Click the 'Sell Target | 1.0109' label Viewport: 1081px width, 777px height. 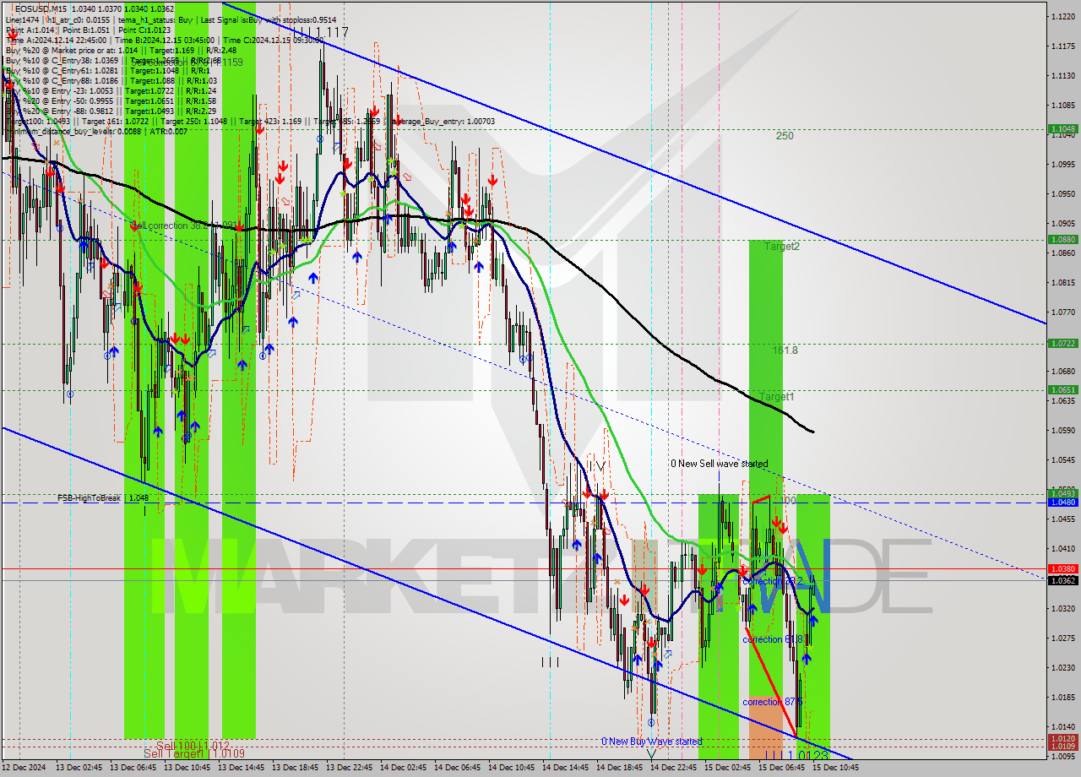(x=194, y=753)
